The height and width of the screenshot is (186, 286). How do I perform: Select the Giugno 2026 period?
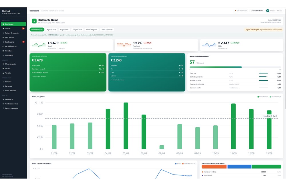point(77,29)
